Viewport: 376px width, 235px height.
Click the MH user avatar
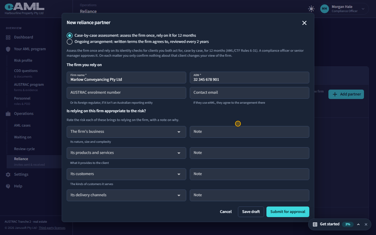tap(324, 9)
